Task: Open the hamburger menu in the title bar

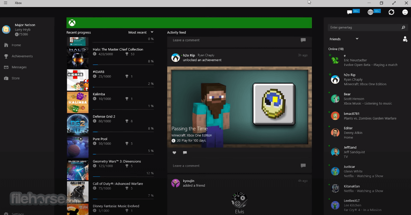Action: tap(5, 3)
